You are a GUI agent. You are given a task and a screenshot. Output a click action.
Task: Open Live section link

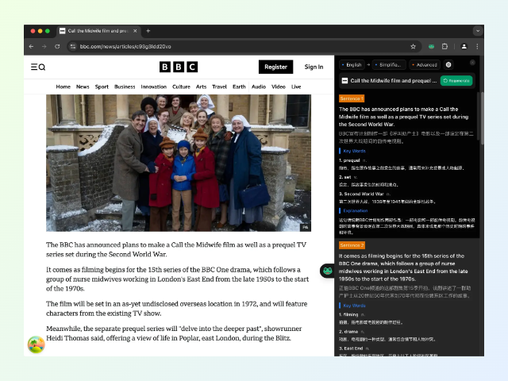296,87
